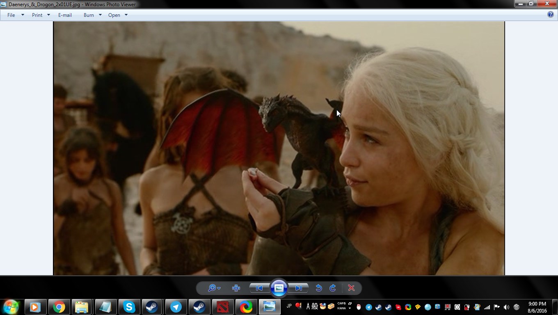The width and height of the screenshot is (558, 315).
Task: Click the displayed Daenerys dragon photo
Action: (279, 148)
